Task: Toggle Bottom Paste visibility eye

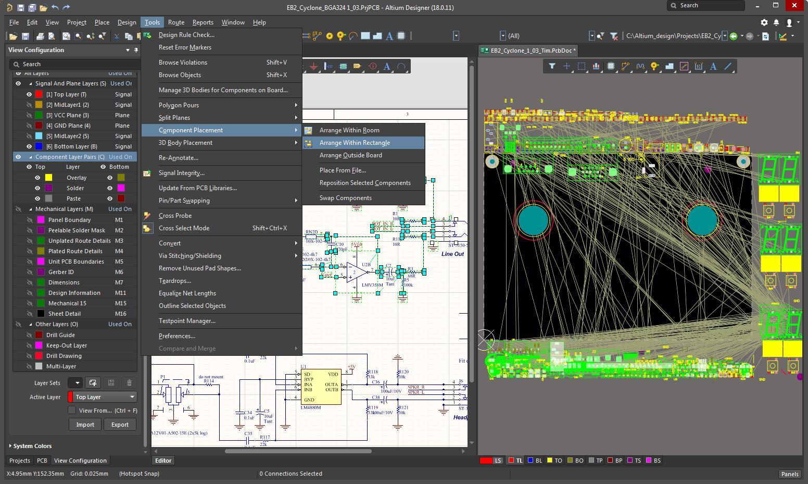Action: point(110,198)
